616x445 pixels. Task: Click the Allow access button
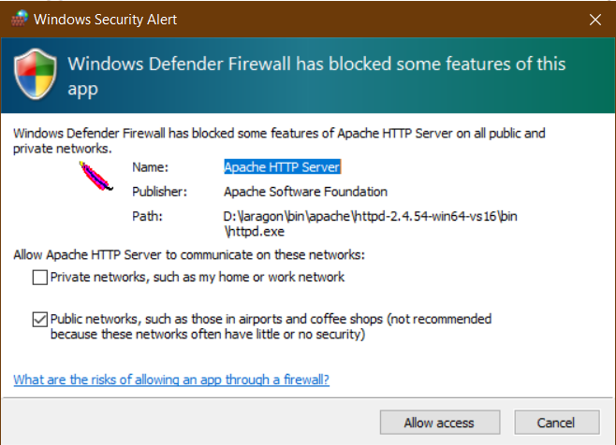click(440, 423)
